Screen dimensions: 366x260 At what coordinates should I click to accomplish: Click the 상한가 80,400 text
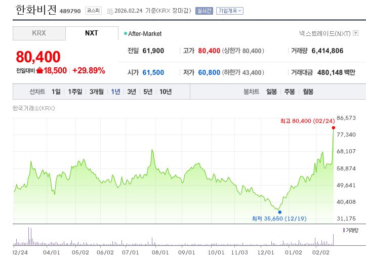pos(243,51)
